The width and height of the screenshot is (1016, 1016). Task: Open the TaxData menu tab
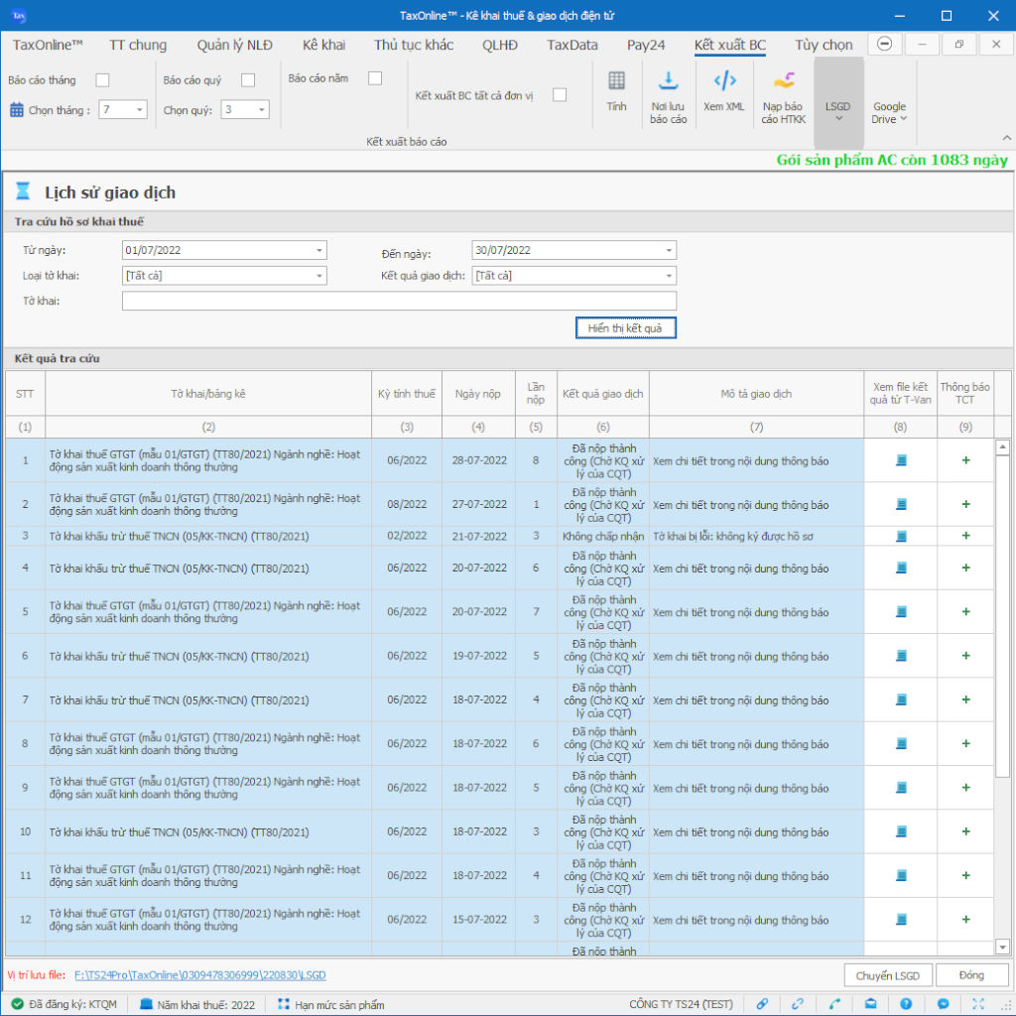click(x=571, y=45)
